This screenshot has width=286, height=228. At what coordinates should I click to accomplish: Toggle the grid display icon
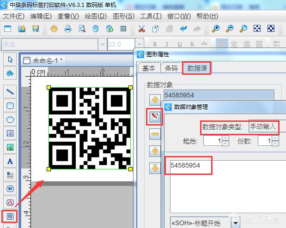[123, 29]
